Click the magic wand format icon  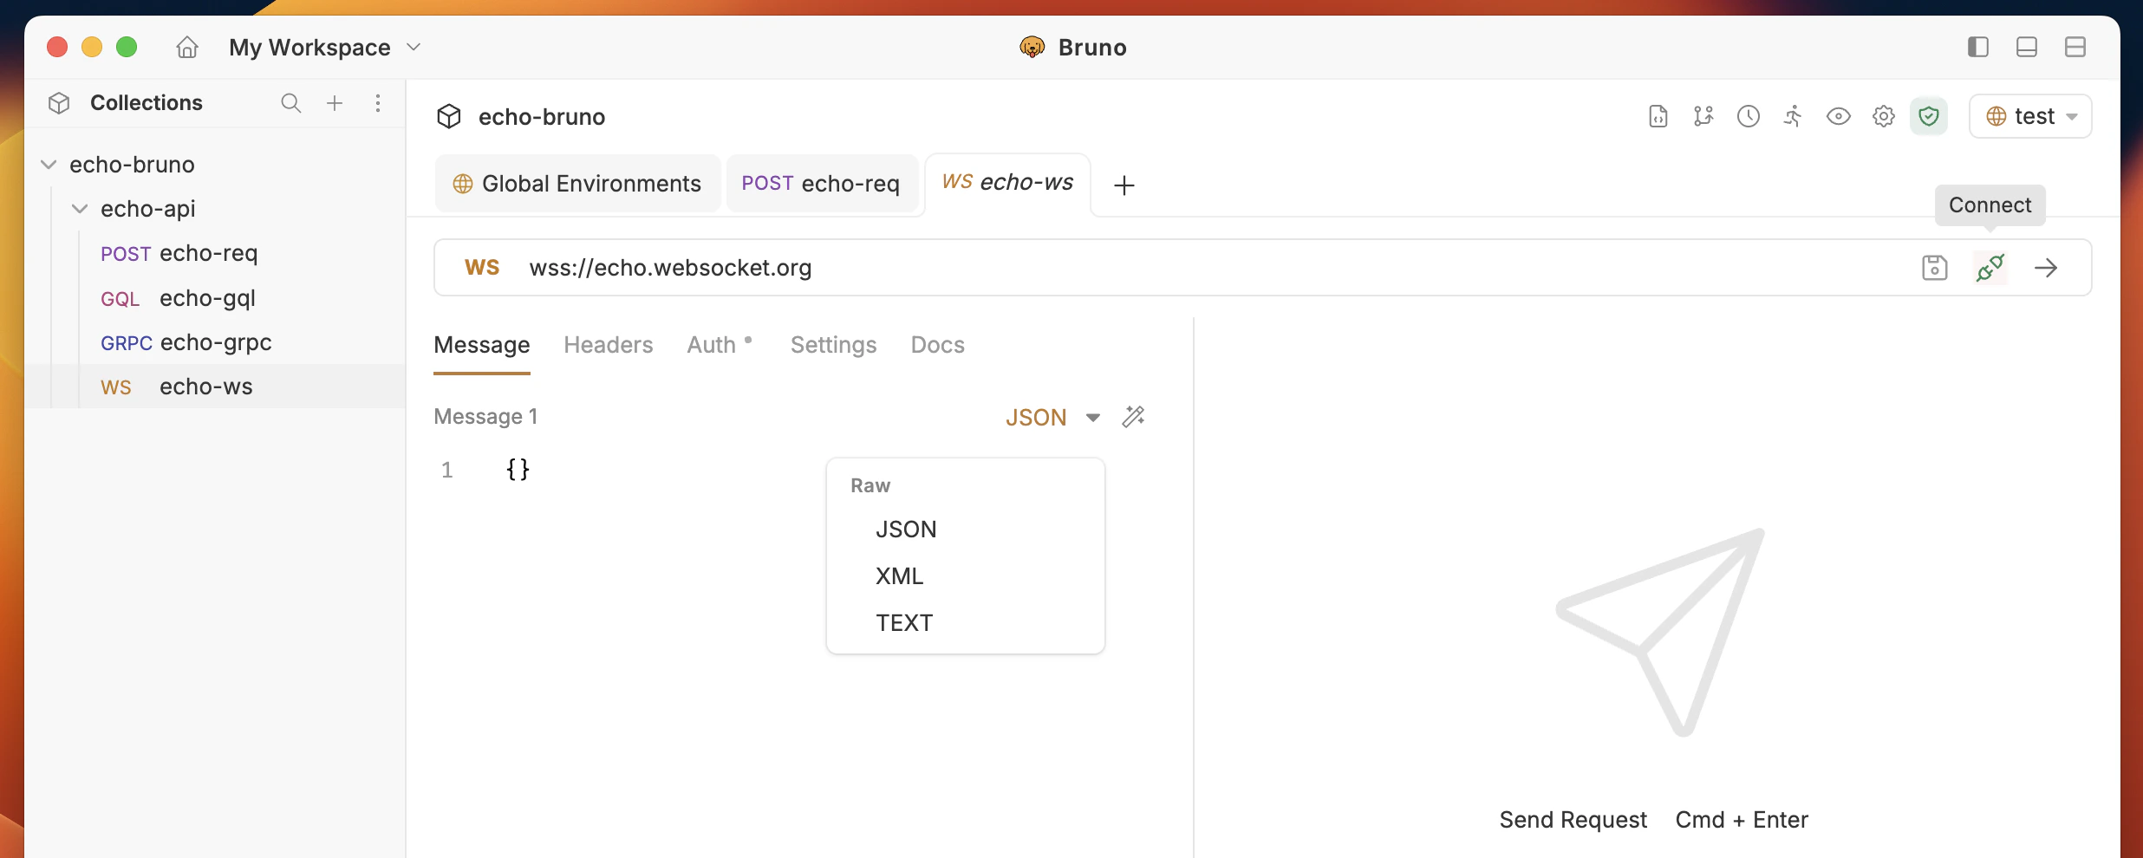1134,417
